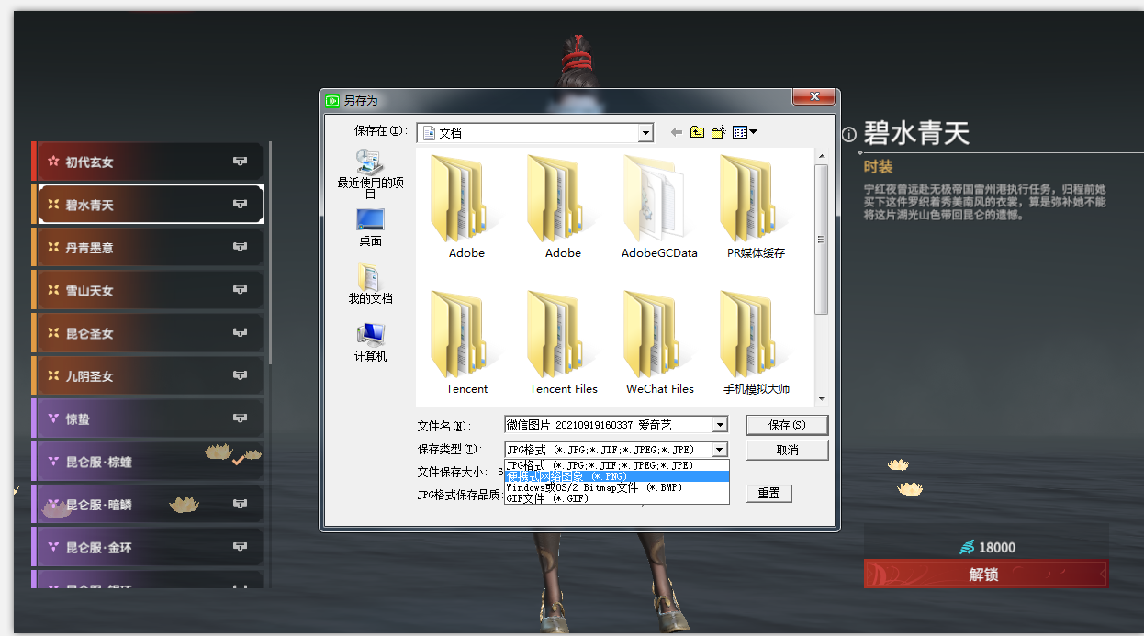Click into the 文件名 text field

(x=608, y=425)
